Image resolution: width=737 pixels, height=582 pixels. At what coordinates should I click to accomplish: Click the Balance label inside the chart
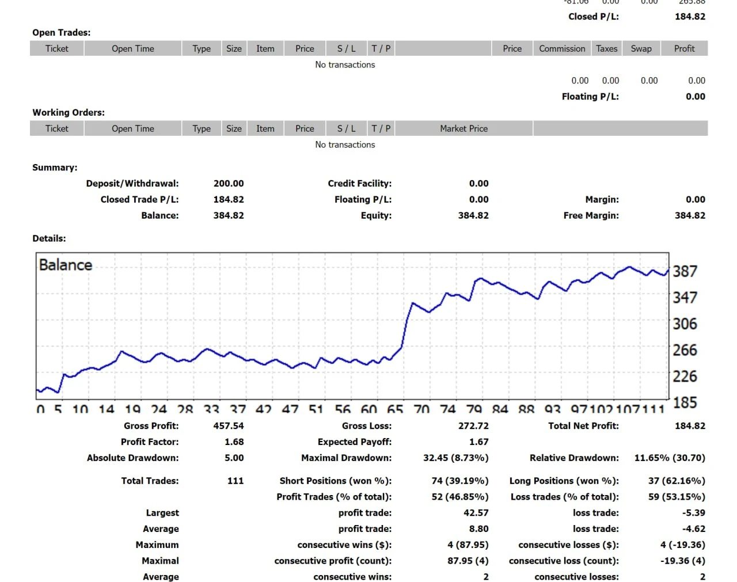pyautogui.click(x=66, y=265)
